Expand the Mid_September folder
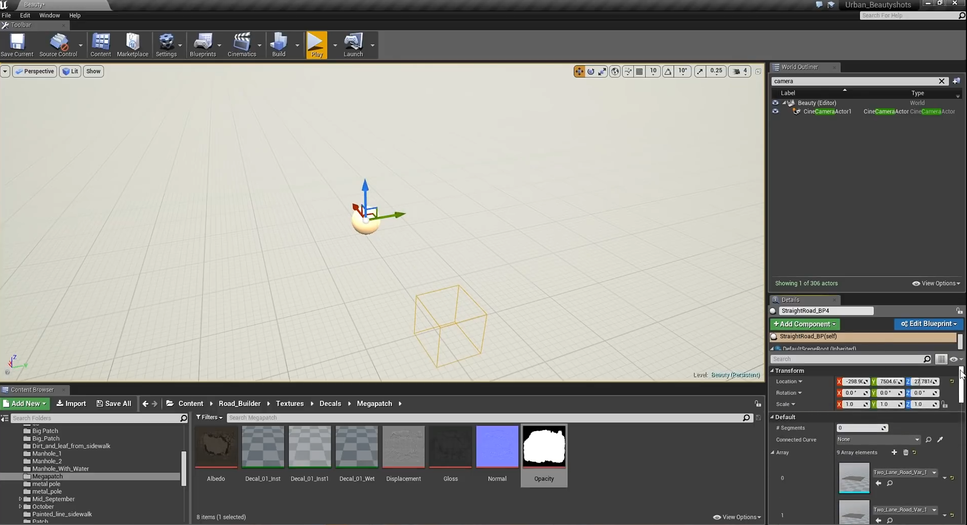967x525 pixels. click(20, 499)
